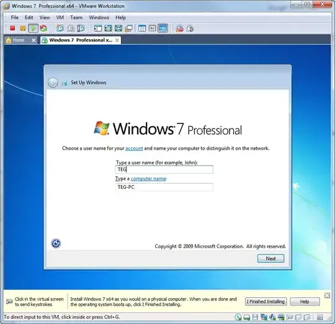The image size is (335, 324).
Task: Open the File menu
Action: click(x=14, y=17)
